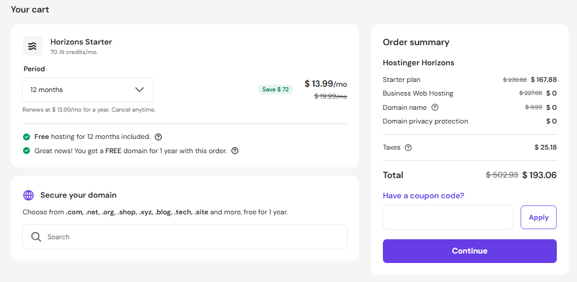Click struck-through $ 9.99 domain price

tap(534, 107)
